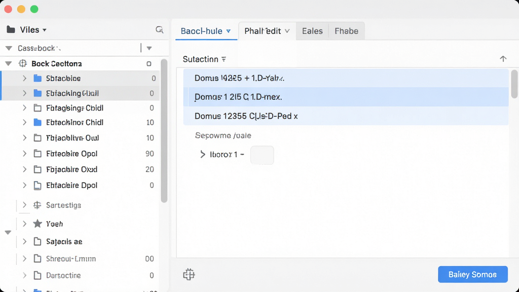Select the row "Domus 14225 + 1.D-Yalz."
Screen dimensions: 519x292
coord(346,78)
